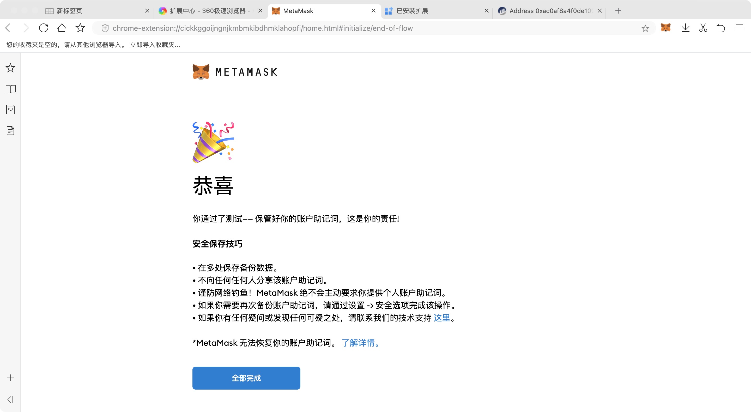Image resolution: width=751 pixels, height=412 pixels.
Task: Click the address bar URL field
Action: coord(262,28)
